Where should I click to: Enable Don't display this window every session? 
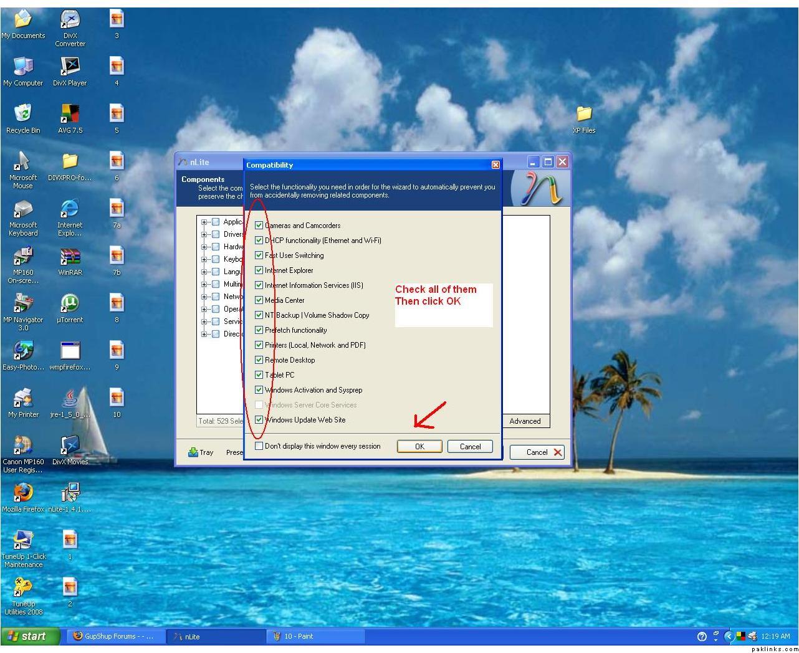(x=259, y=446)
